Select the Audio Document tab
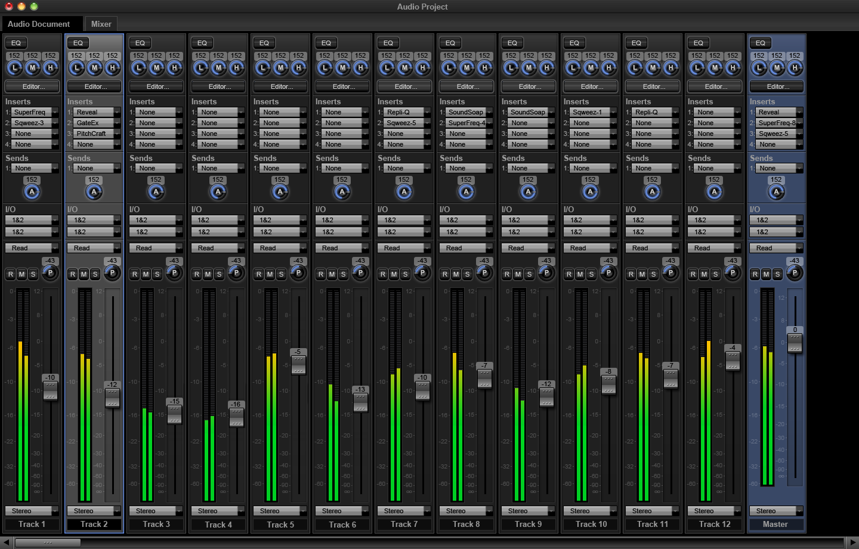Image resolution: width=859 pixels, height=549 pixels. pos(42,24)
